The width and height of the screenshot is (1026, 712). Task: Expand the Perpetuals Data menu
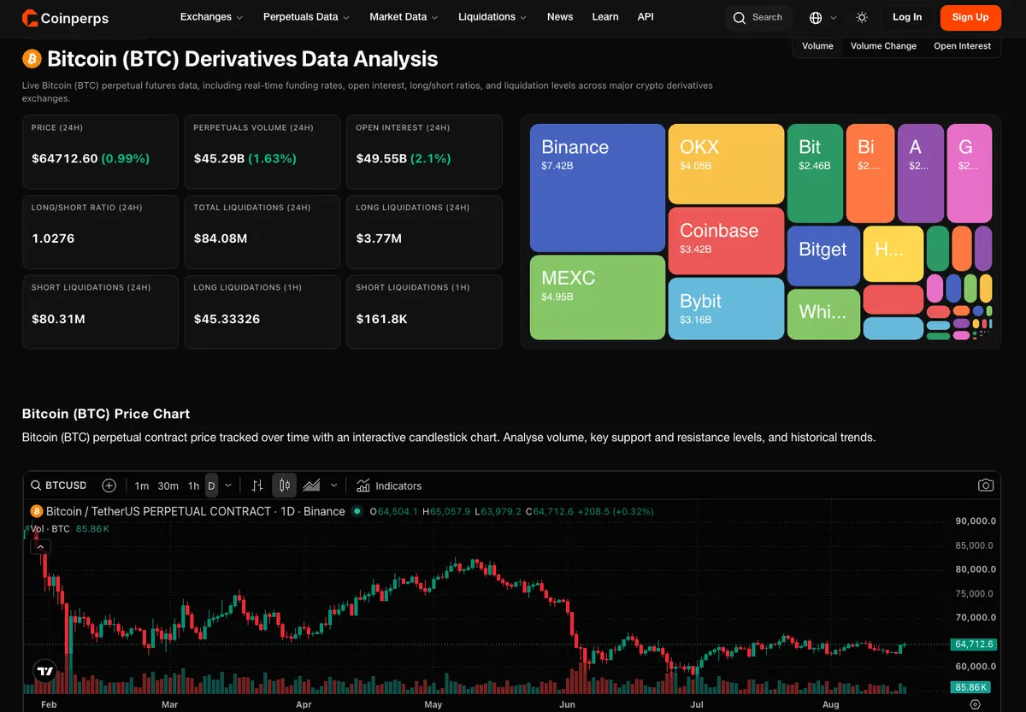point(306,17)
